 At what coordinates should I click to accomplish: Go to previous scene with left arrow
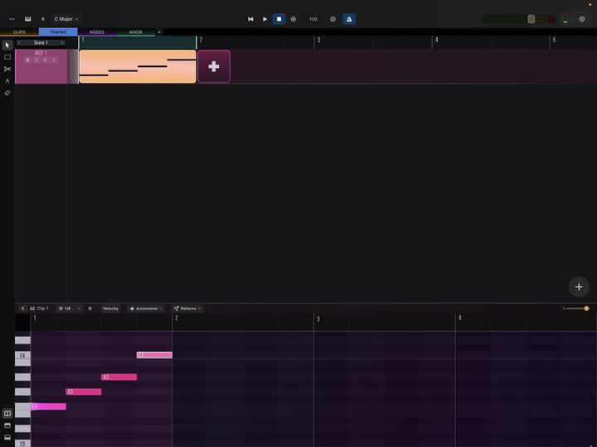pyautogui.click(x=18, y=42)
